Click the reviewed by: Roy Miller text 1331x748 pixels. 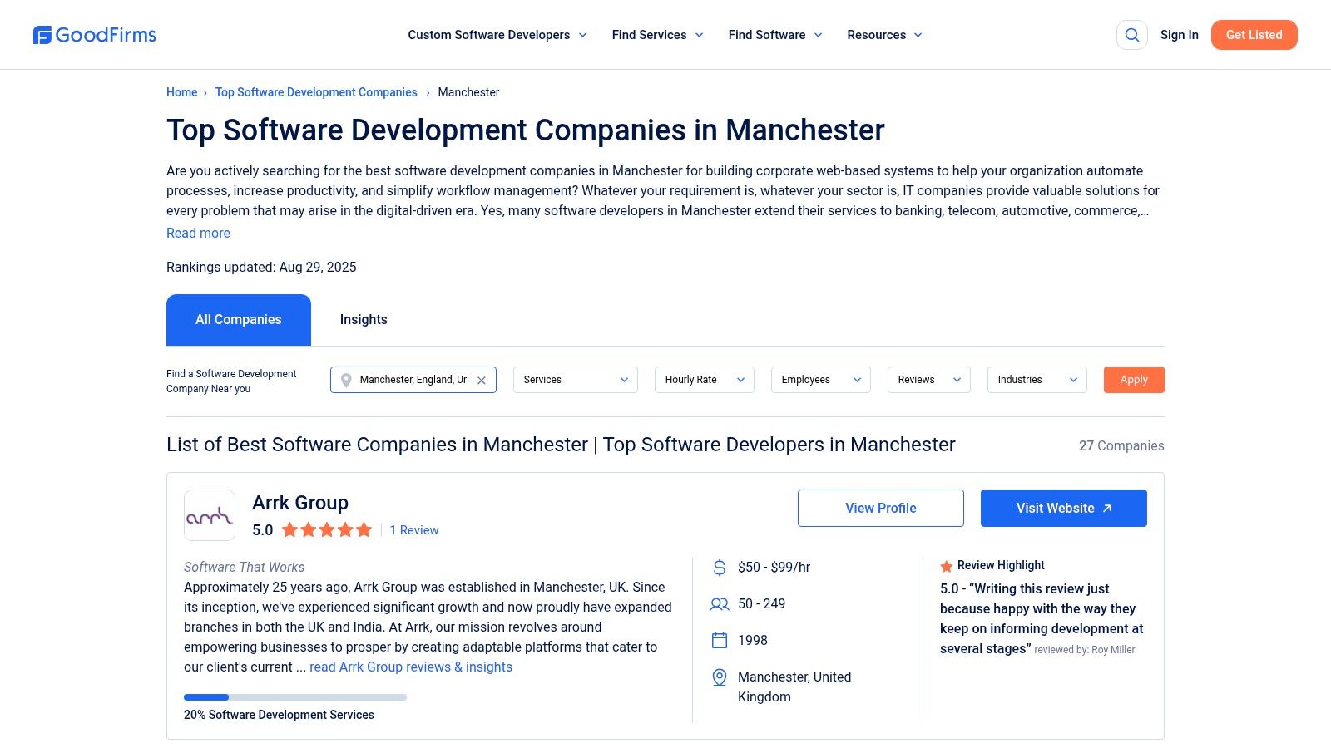[1085, 650]
